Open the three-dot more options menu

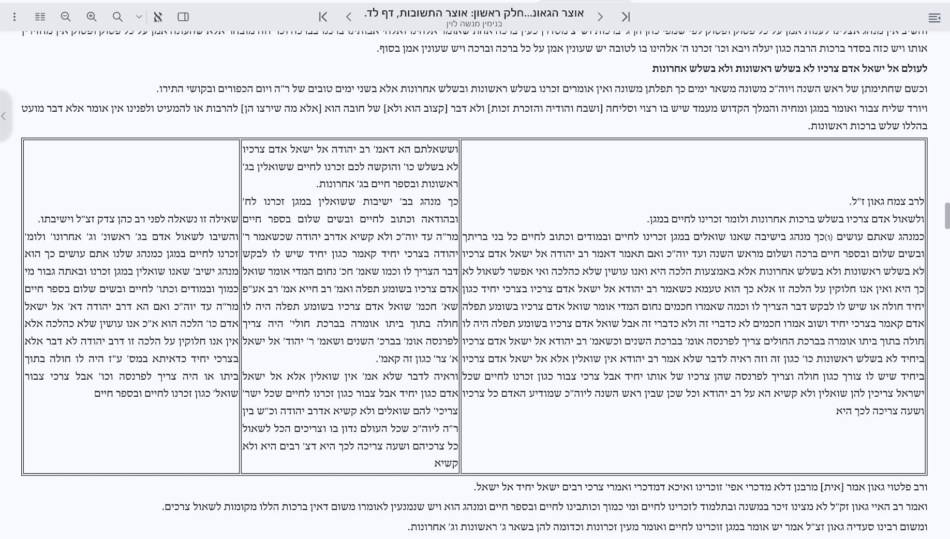[x=14, y=17]
